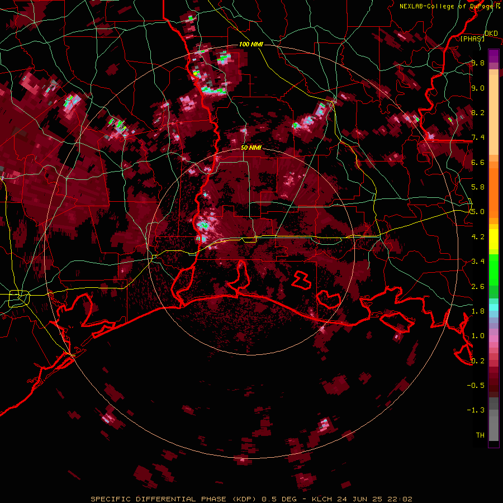Click the SPECIFIC DIFFERENTIAL PHASE (KDP) title text
Viewport: 503px width, 503px height.
[174, 499]
